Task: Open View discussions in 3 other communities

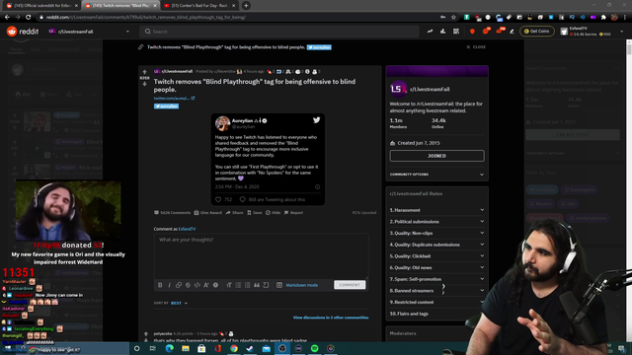Action: (331, 318)
